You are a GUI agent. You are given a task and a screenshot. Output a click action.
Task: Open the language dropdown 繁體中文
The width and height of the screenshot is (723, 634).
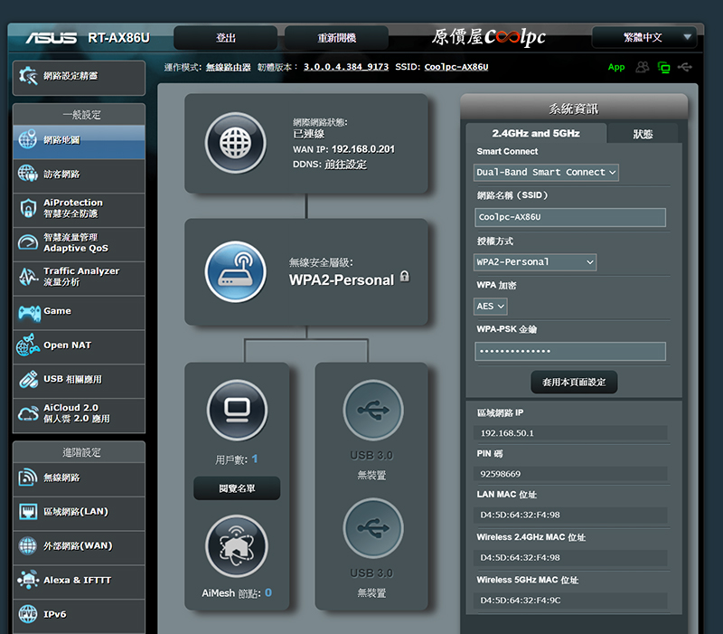click(644, 37)
